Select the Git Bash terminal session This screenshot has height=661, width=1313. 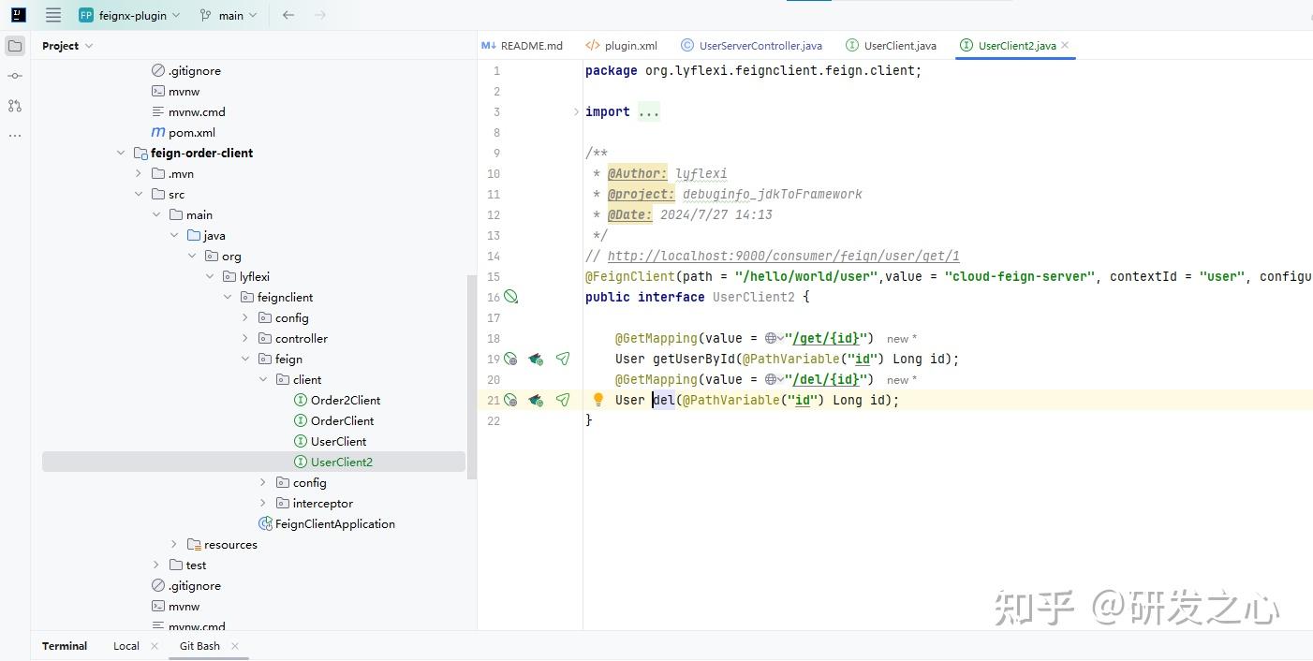[199, 645]
